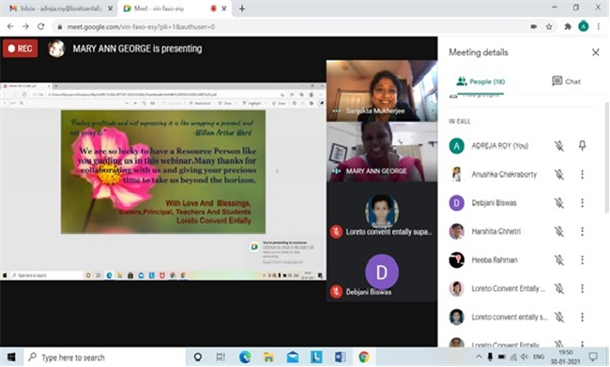Screen dimensions: 610x367
Task: Pin ADREJA ROY to the screen
Action: [x=582, y=146]
